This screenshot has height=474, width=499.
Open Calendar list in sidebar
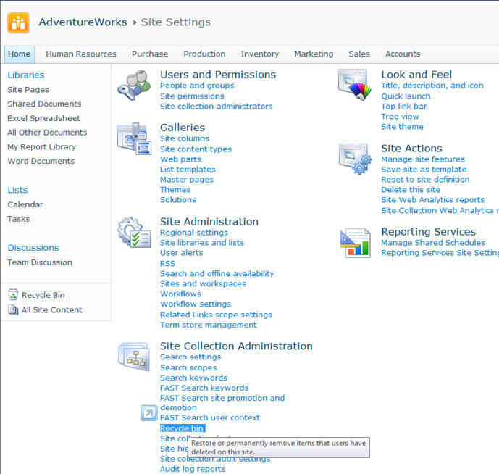(25, 204)
